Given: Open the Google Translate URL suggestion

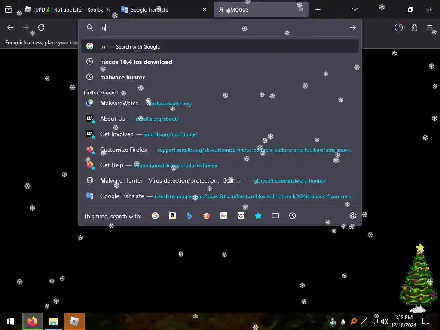Looking at the screenshot, I should point(220,196).
